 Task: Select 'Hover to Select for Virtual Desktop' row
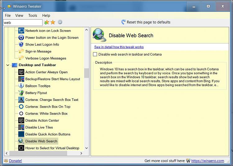tap(52, 148)
